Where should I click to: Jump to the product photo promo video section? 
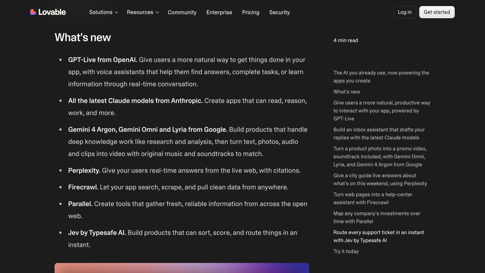point(380,157)
